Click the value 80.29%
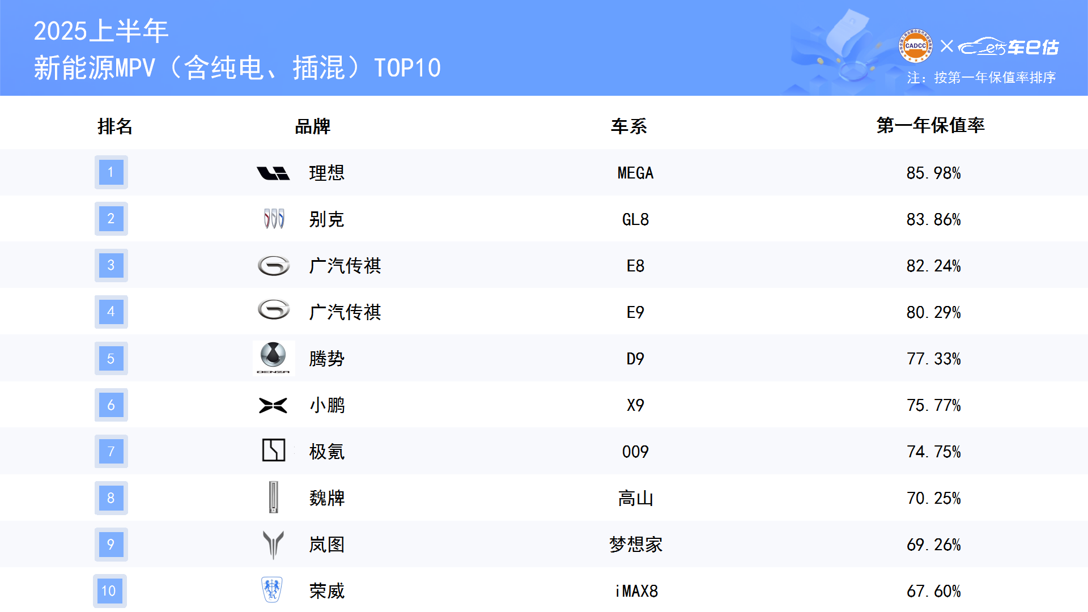Image resolution: width=1088 pixels, height=612 pixels. pyautogui.click(x=933, y=312)
